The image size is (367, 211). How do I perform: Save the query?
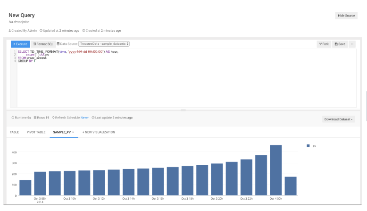(x=340, y=44)
